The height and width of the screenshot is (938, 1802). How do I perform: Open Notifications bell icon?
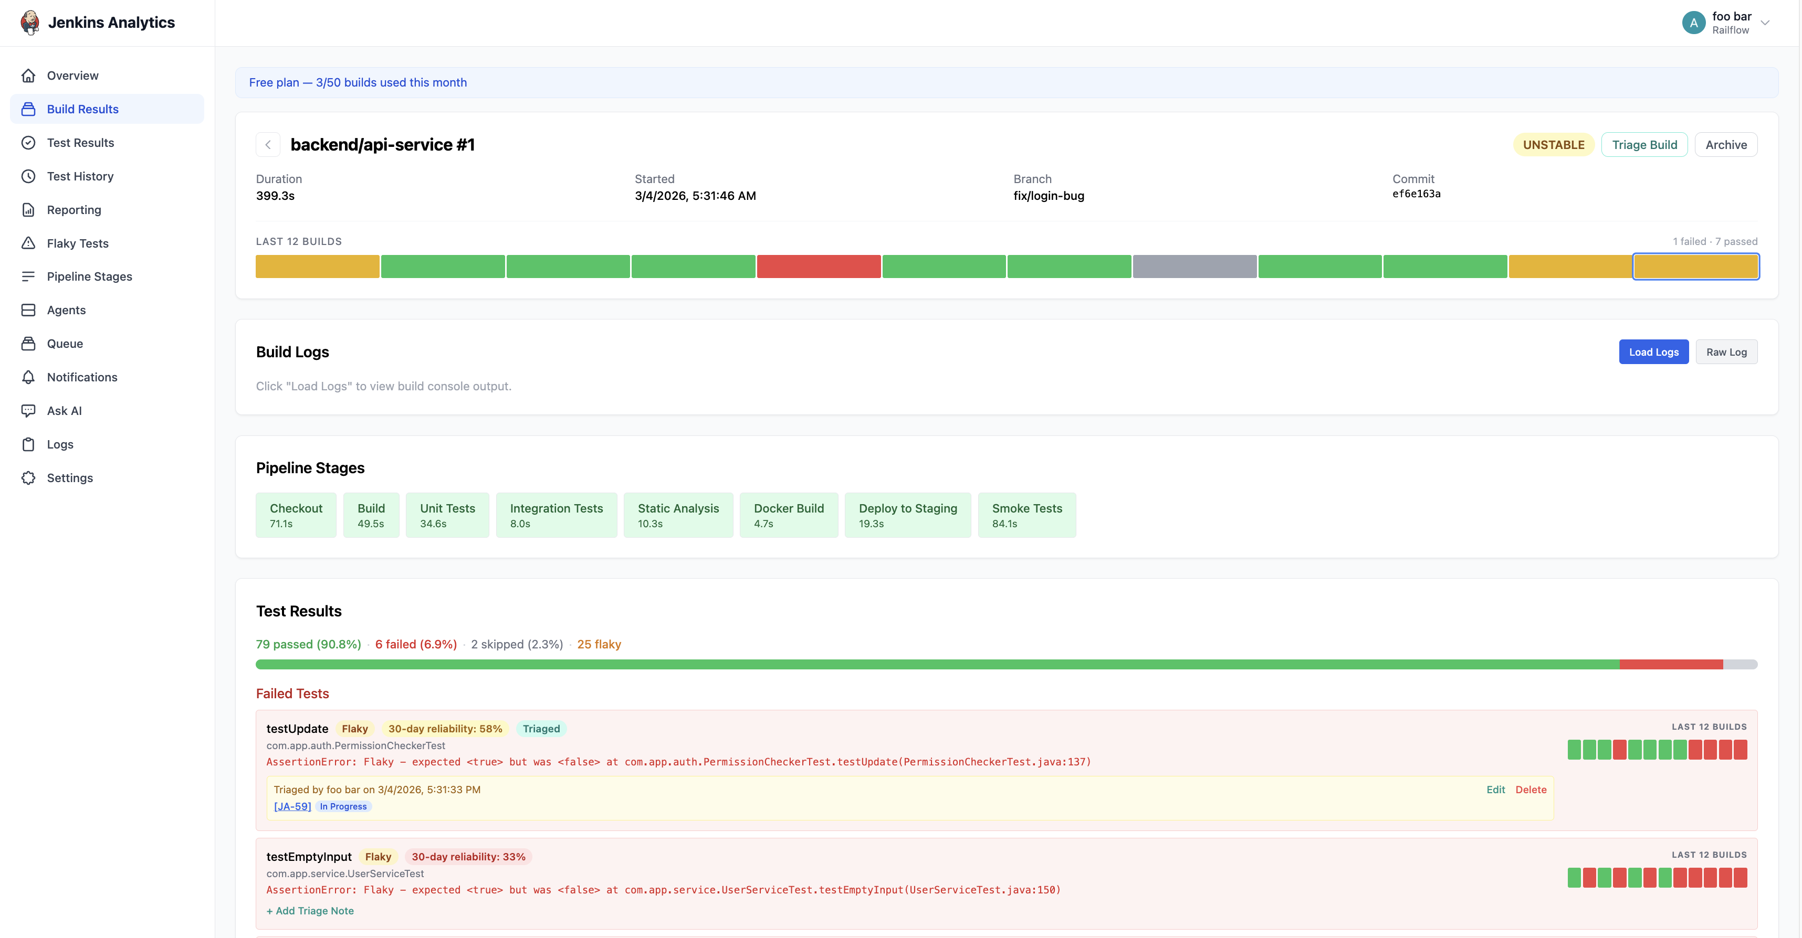coord(28,377)
